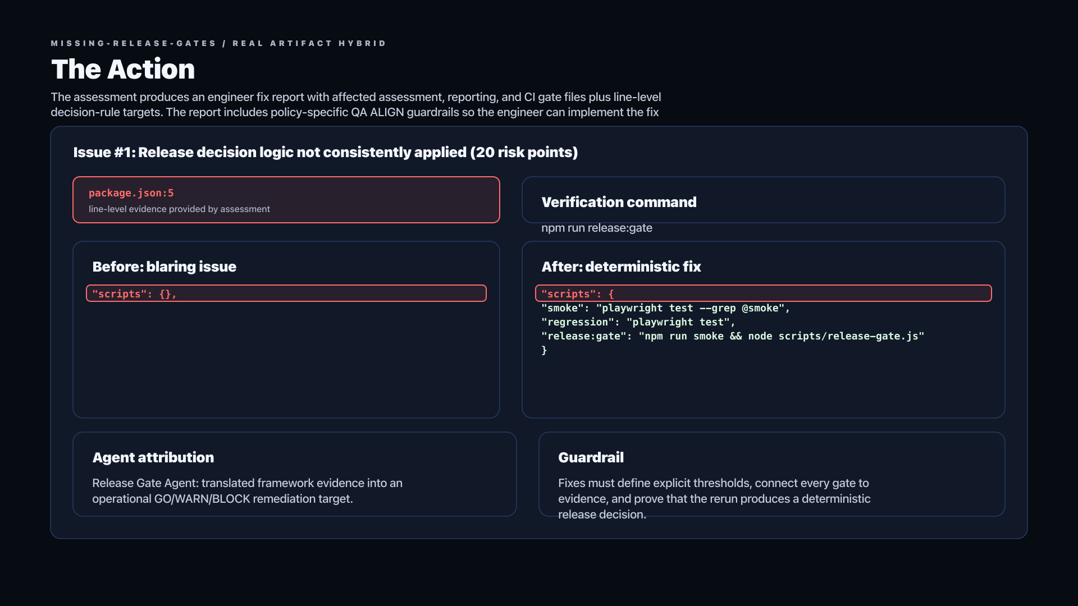Select 'line-level evidence provided by assessment' caption
Viewport: 1078px width, 606px height.
coord(179,209)
